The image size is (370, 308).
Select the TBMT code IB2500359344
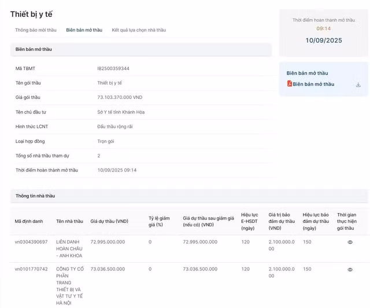tap(113, 68)
